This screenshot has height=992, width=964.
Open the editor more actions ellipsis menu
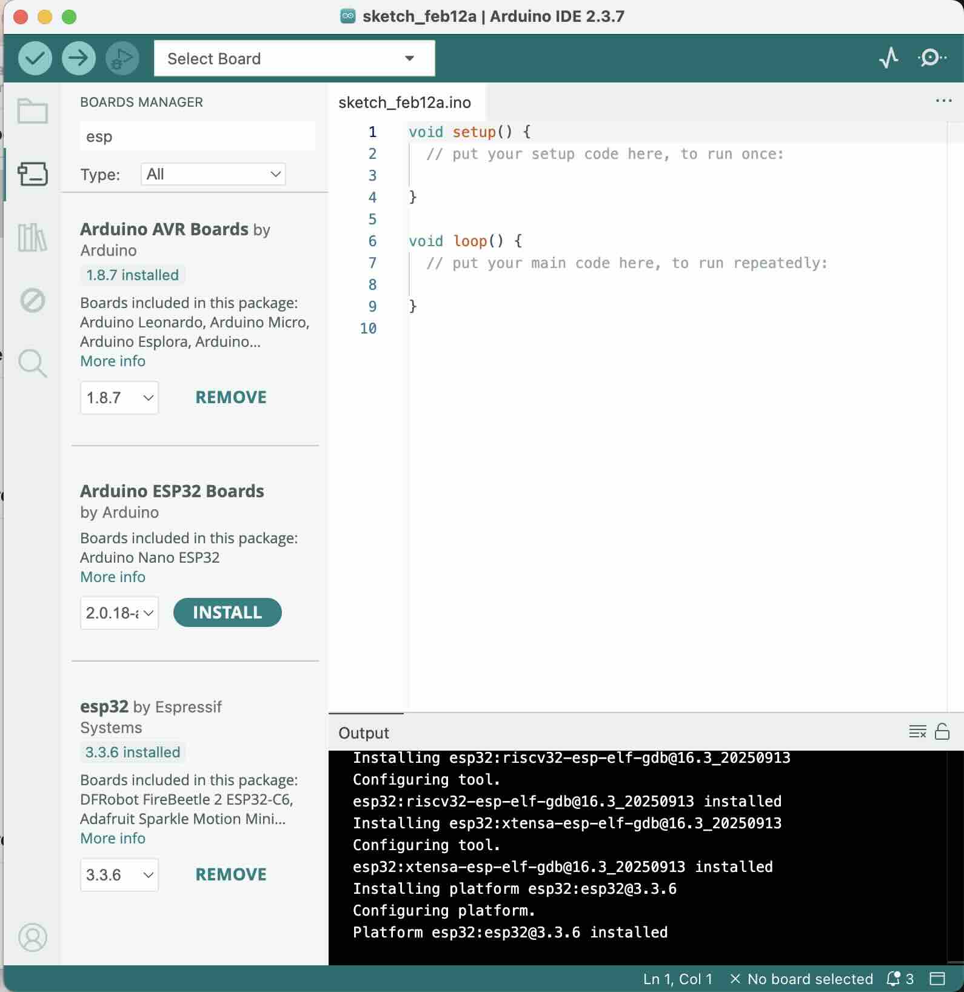point(944,101)
